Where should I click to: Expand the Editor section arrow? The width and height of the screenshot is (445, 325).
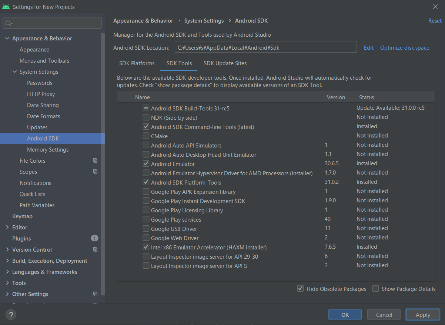coord(7,228)
